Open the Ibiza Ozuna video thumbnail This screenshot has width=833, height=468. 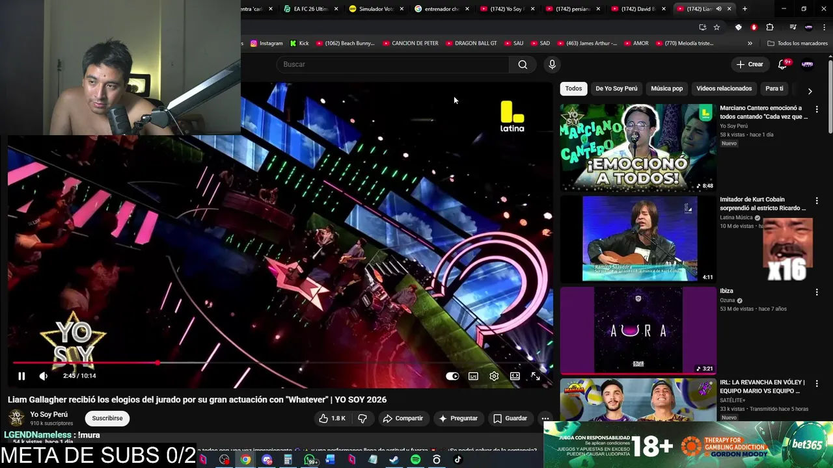(638, 331)
